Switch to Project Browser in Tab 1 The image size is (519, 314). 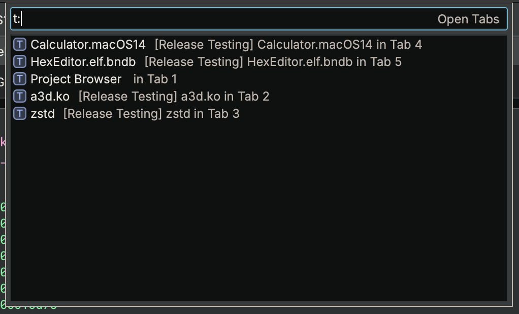(75, 79)
